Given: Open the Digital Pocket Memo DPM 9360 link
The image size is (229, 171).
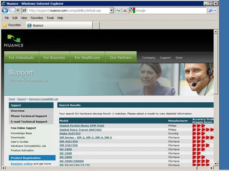Looking at the screenshot, I should [82, 126].
